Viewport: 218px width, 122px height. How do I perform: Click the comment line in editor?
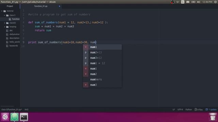[59, 15]
